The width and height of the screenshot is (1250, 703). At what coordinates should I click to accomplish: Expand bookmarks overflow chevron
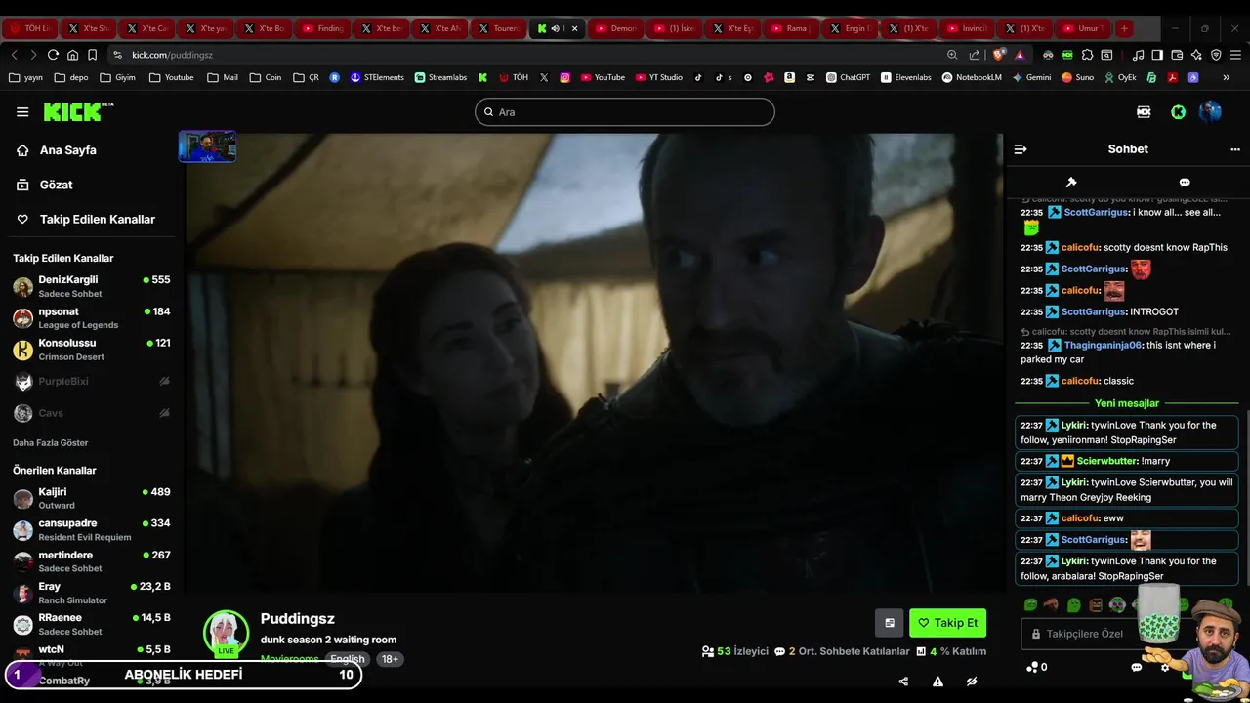point(1227,77)
